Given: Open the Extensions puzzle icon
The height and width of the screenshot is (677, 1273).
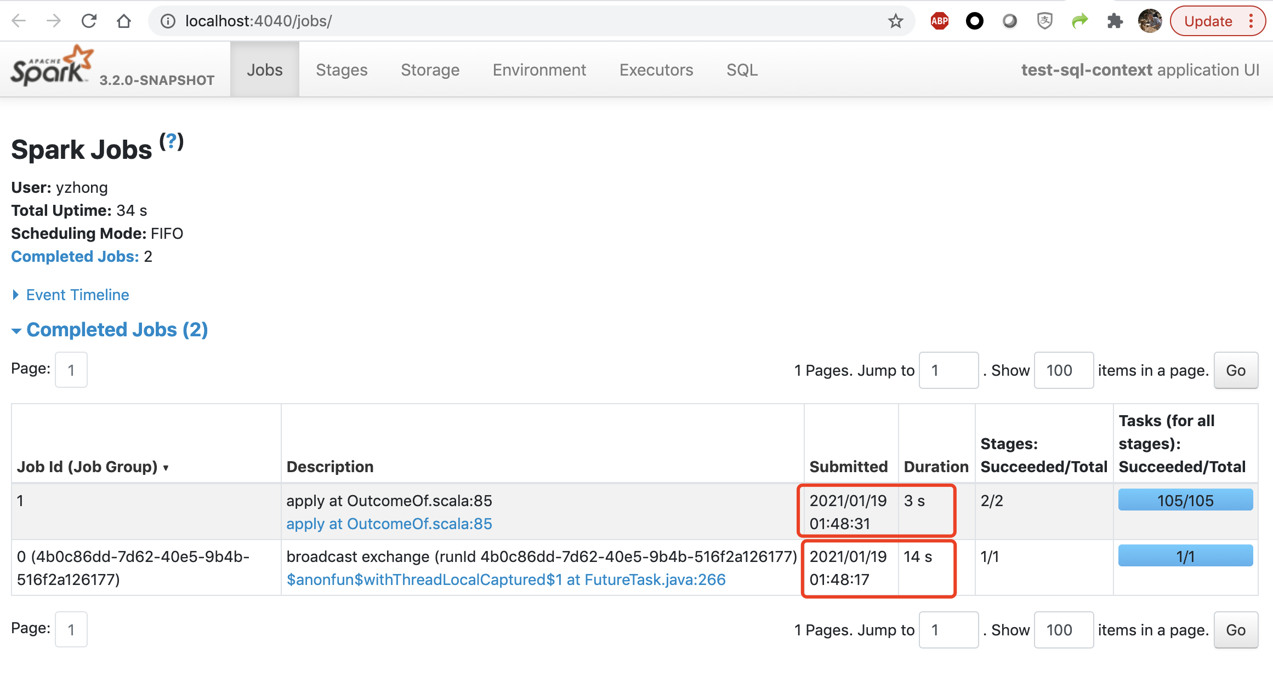Looking at the screenshot, I should tap(1115, 21).
